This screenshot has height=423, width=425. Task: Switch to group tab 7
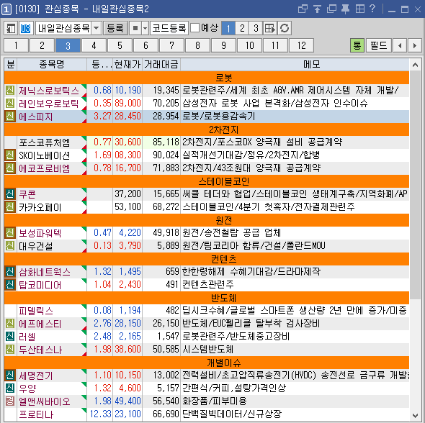pos(171,45)
